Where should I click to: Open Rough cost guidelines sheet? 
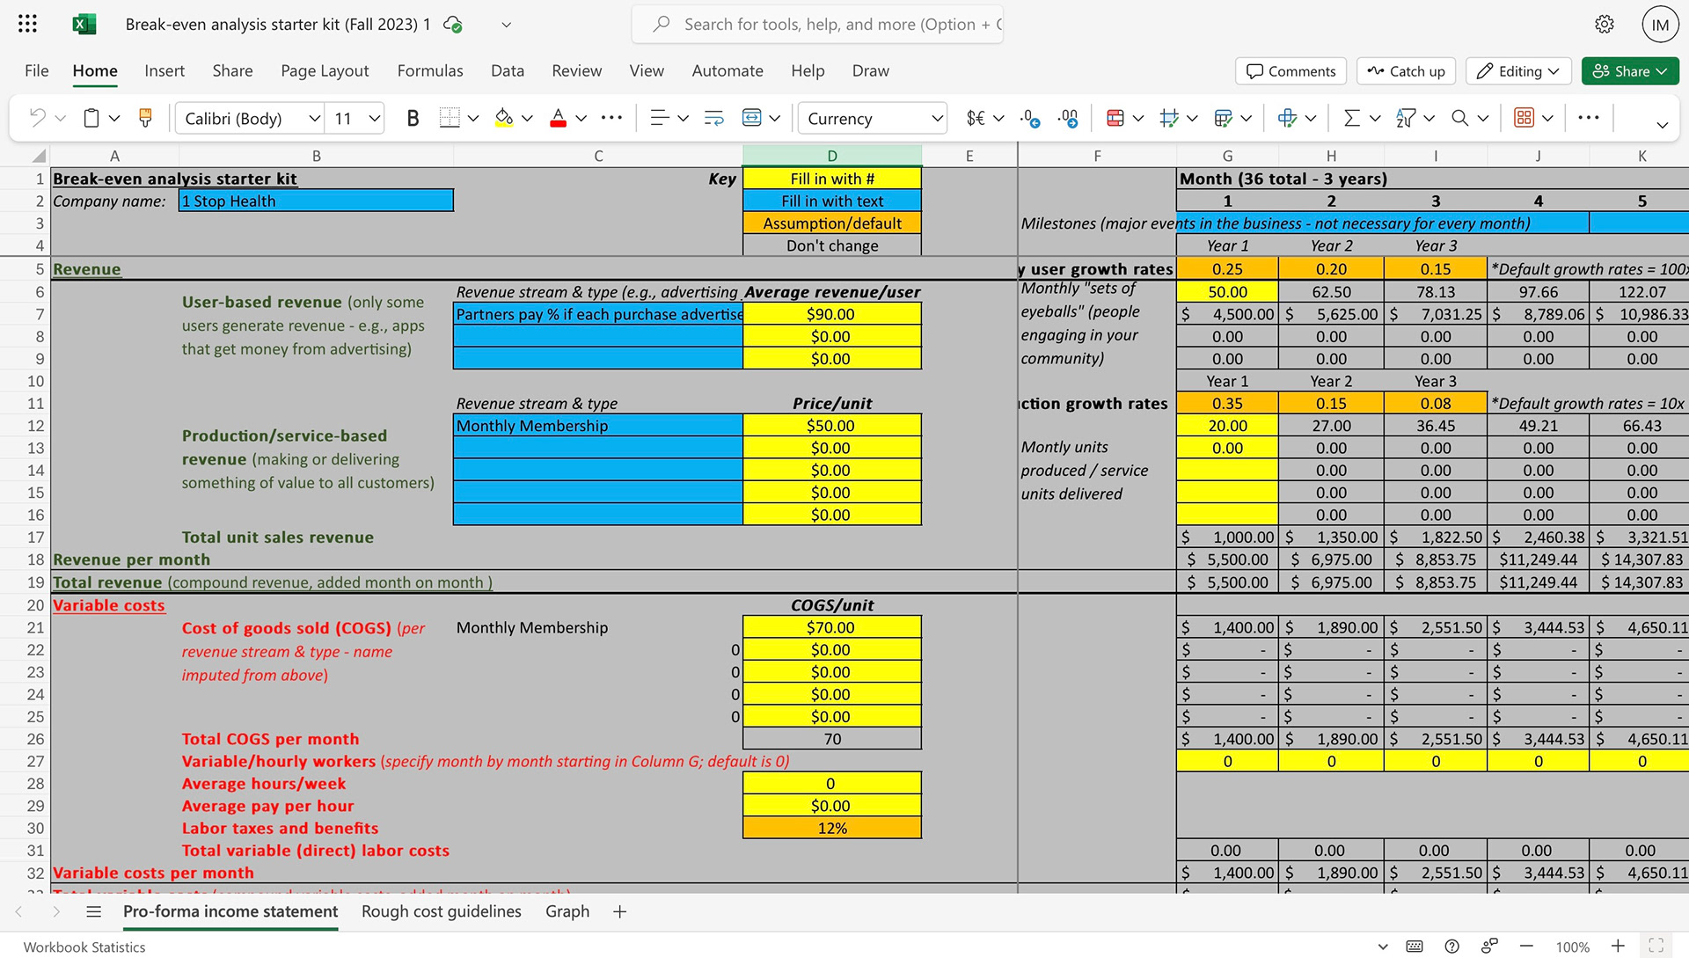coord(442,911)
